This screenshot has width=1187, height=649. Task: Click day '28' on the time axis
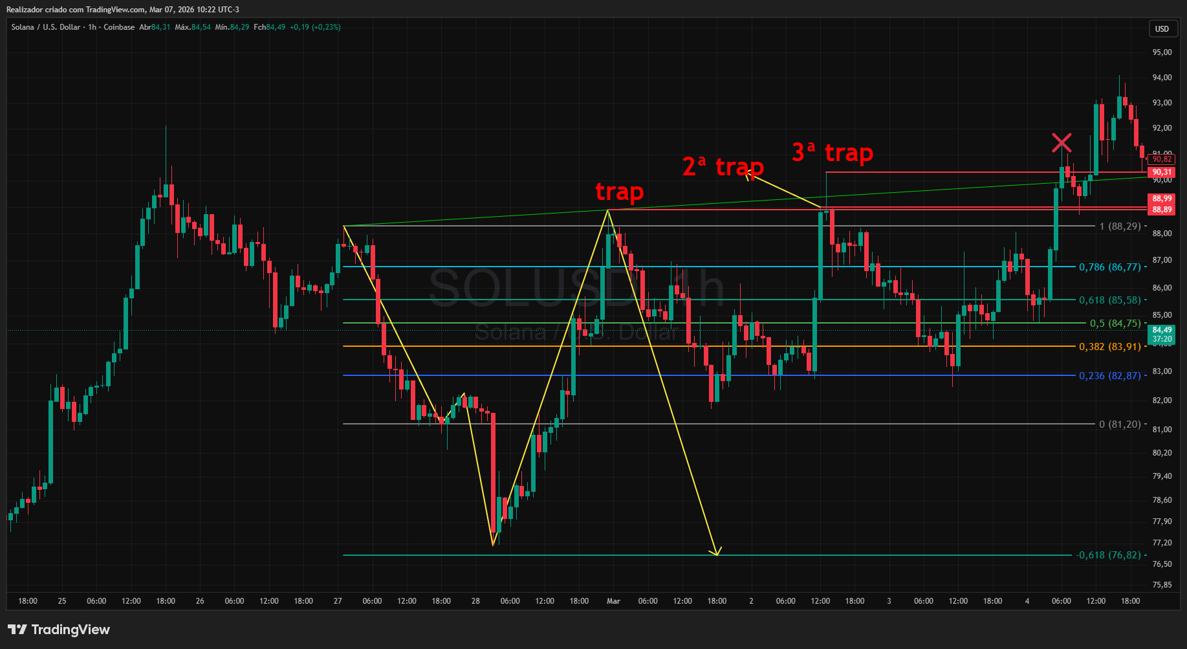pos(475,601)
